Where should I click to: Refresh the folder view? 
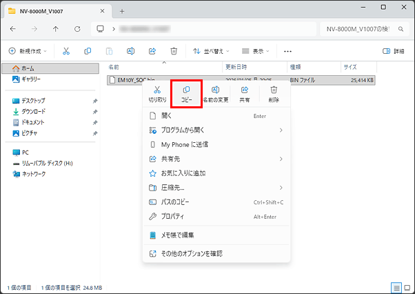click(x=77, y=29)
